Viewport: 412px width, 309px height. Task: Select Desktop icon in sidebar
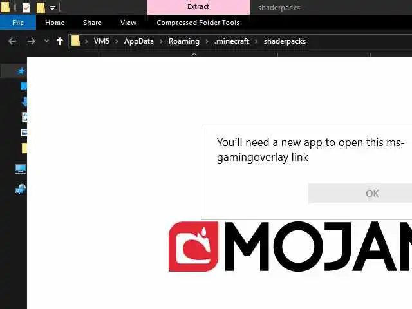click(x=24, y=86)
